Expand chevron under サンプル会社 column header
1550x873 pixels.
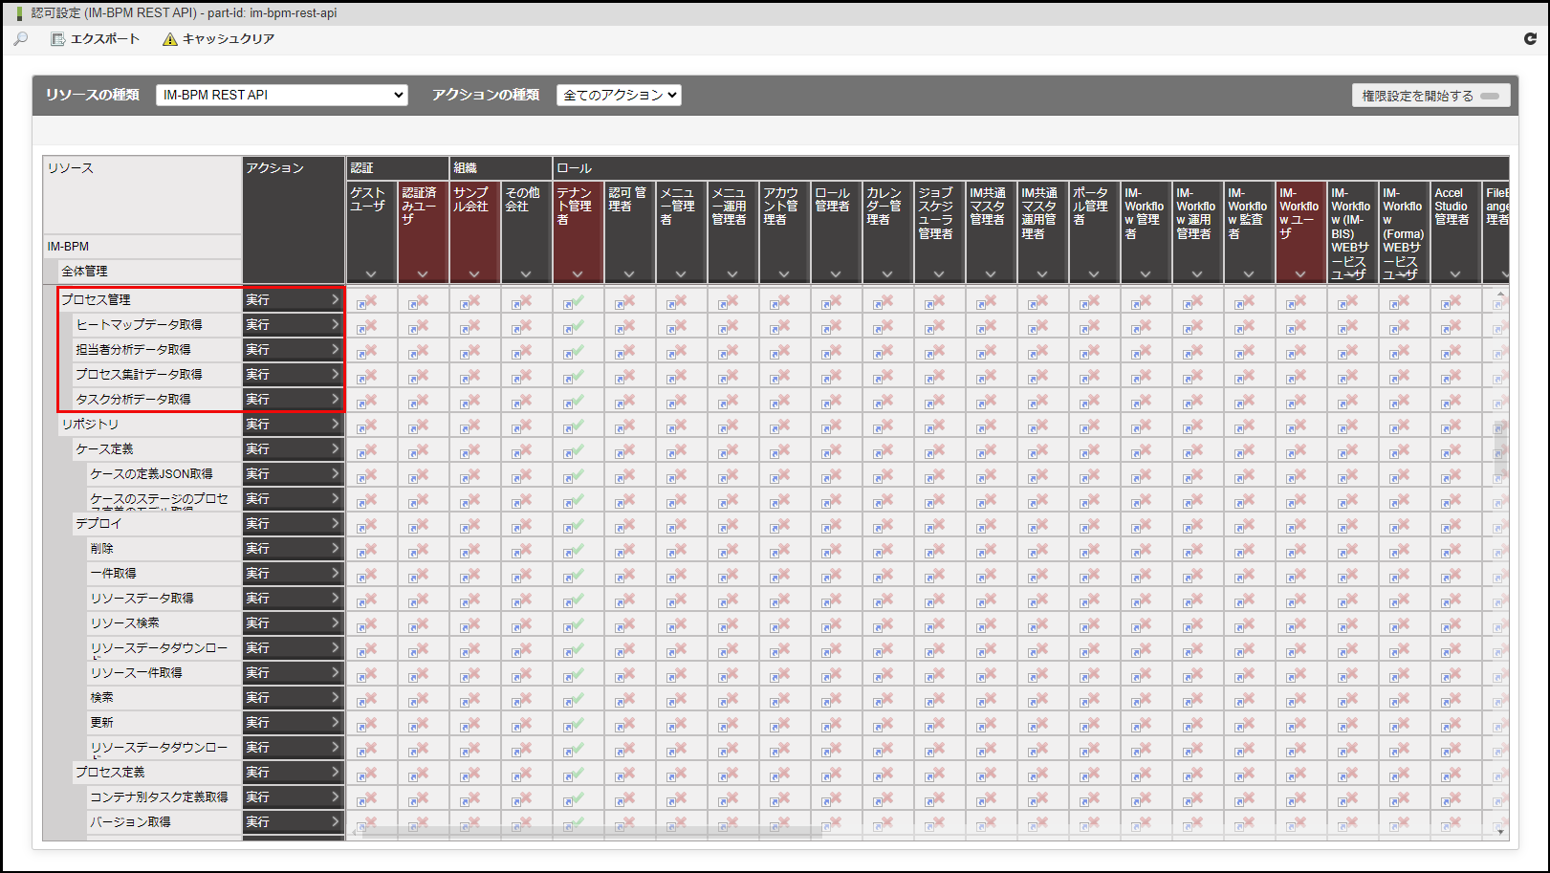(474, 274)
